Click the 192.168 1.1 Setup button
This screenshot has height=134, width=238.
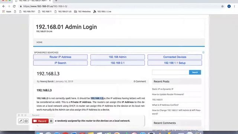point(175,63)
